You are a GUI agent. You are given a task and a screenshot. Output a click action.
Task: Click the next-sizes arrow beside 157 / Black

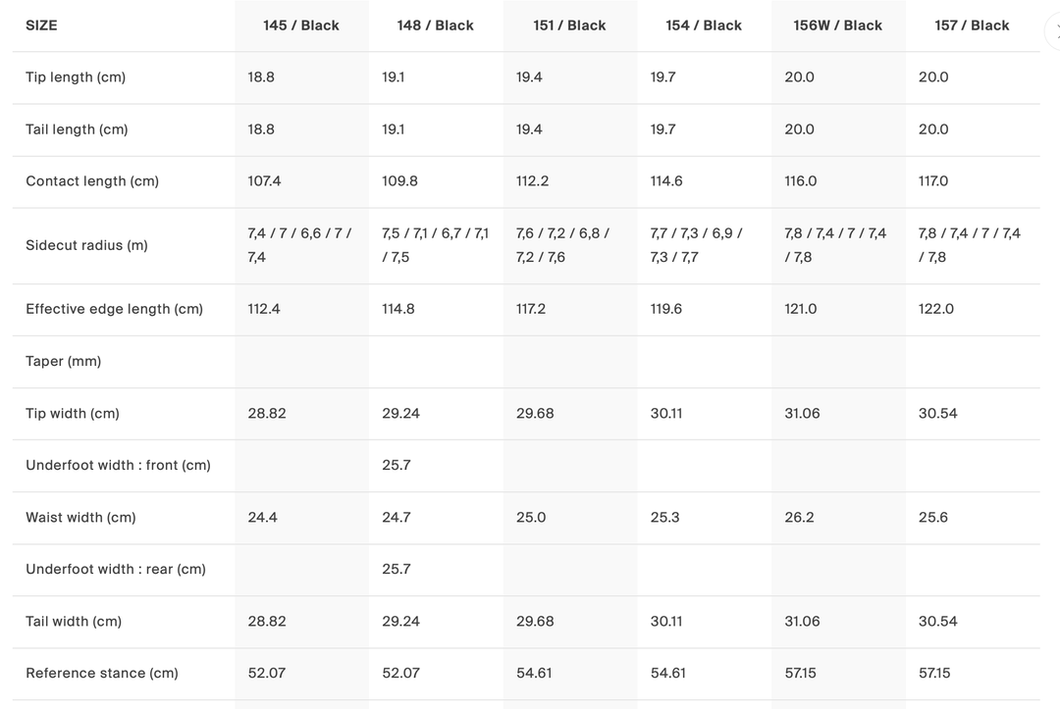(1054, 30)
